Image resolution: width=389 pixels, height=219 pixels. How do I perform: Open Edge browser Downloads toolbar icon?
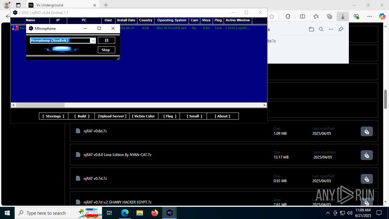[x=343, y=16]
